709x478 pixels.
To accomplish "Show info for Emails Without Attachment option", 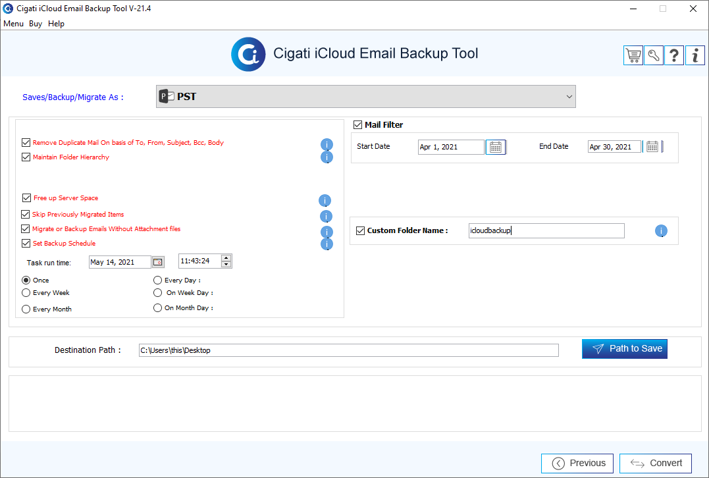I will coord(327,232).
